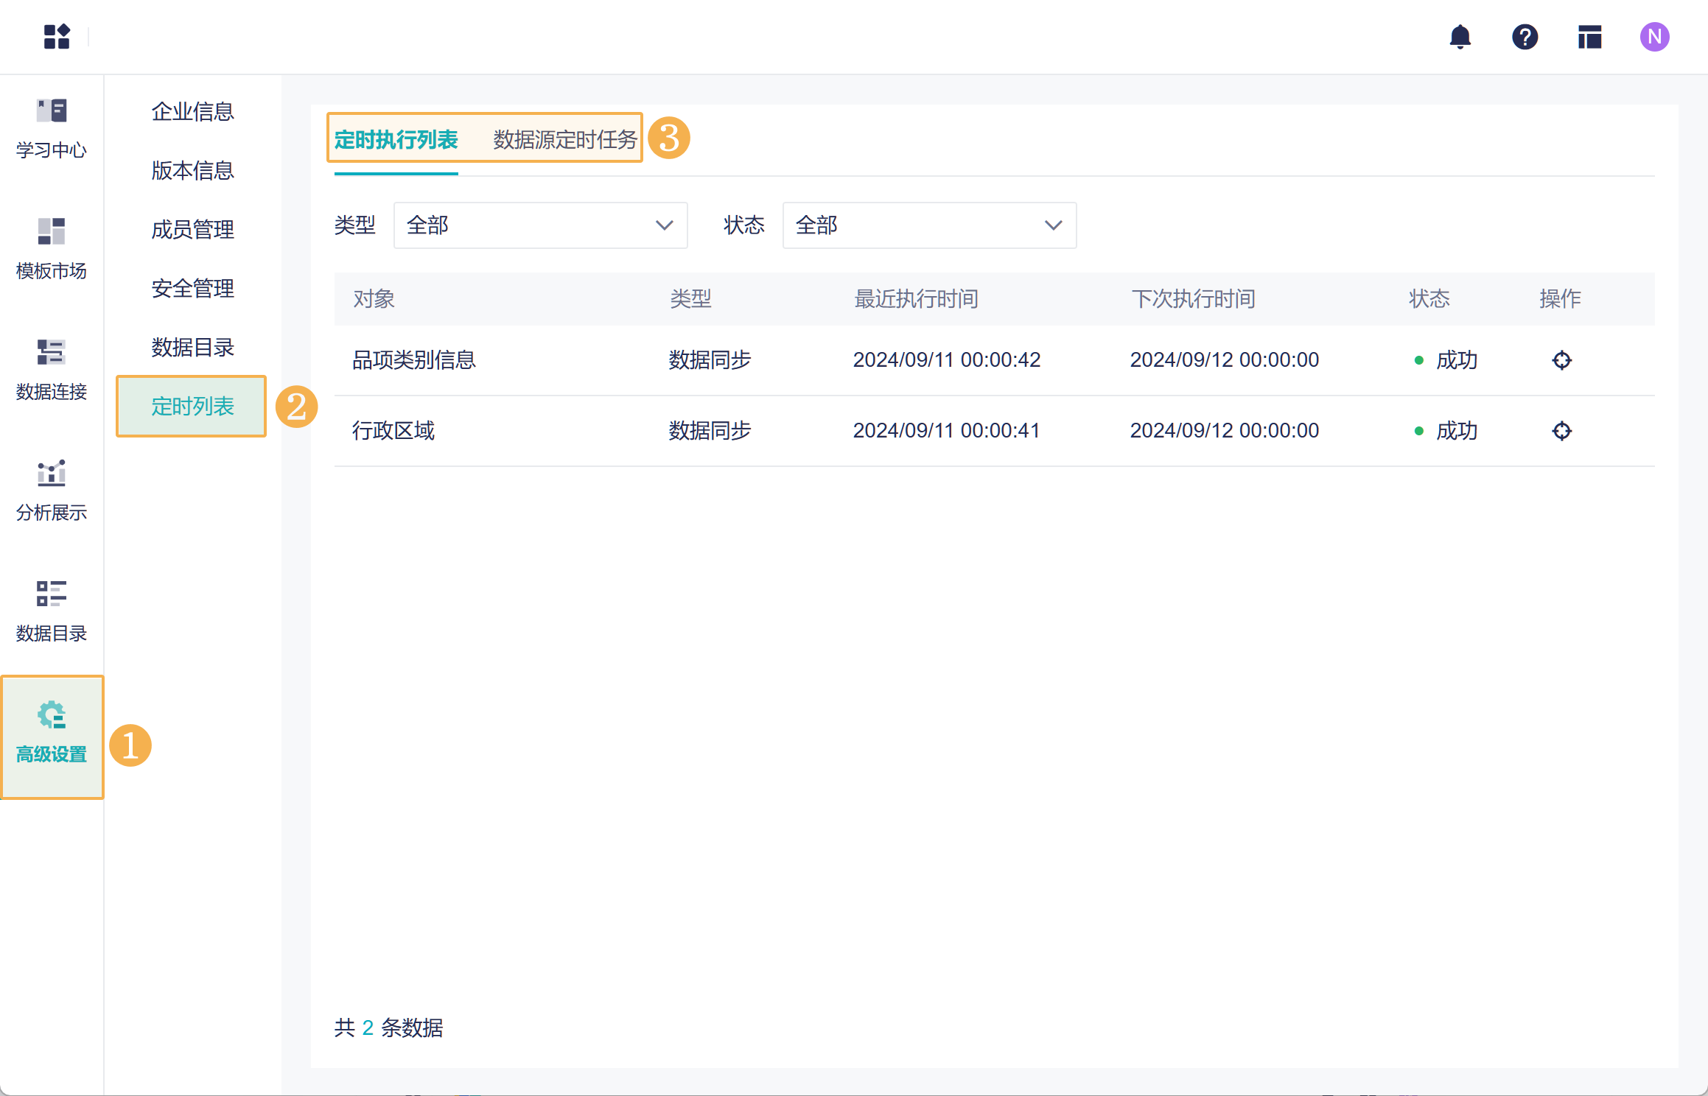
Task: Go to 安全管理 menu entry
Action: tap(192, 288)
